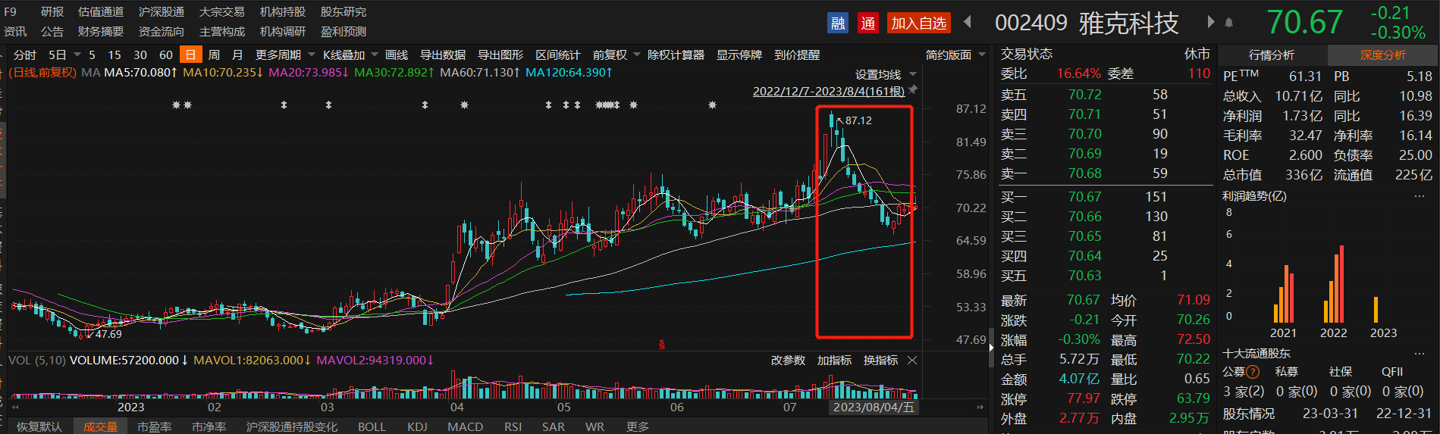Switch to 分时 intraday view

coord(25,55)
